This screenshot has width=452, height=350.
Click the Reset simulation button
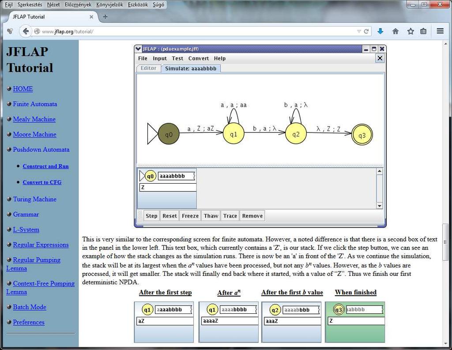(x=169, y=216)
